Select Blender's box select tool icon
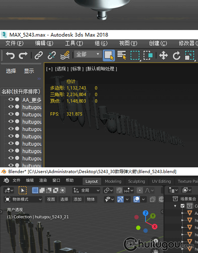198x253 pixels. (x=23, y=190)
